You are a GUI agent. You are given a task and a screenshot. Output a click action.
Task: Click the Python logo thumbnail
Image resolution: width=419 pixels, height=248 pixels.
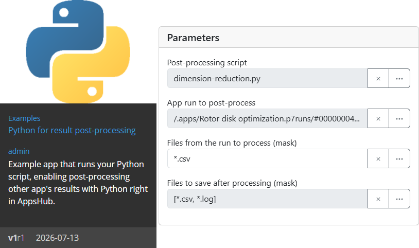coord(78,51)
